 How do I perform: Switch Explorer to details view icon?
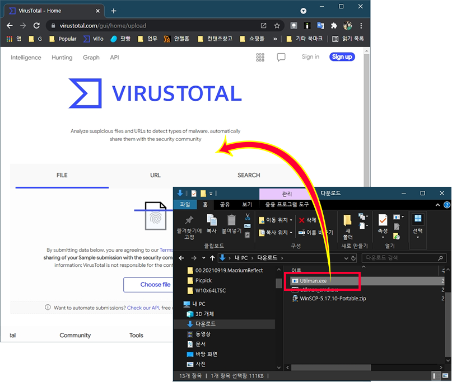coord(436,376)
